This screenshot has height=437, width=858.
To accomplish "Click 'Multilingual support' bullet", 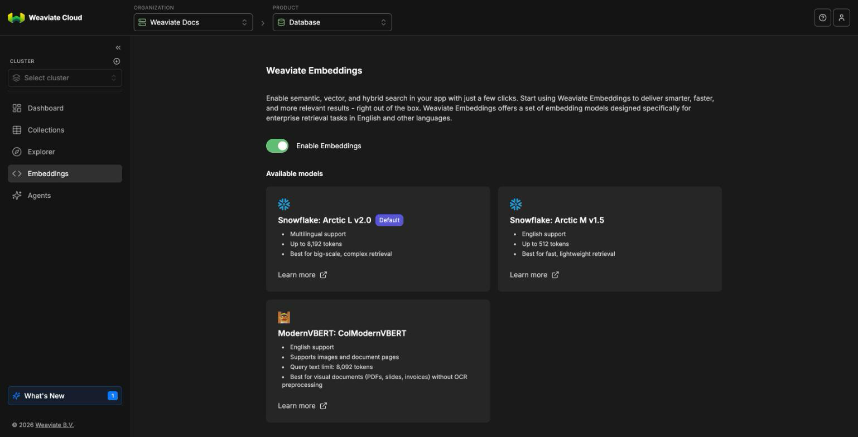I will tap(318, 234).
